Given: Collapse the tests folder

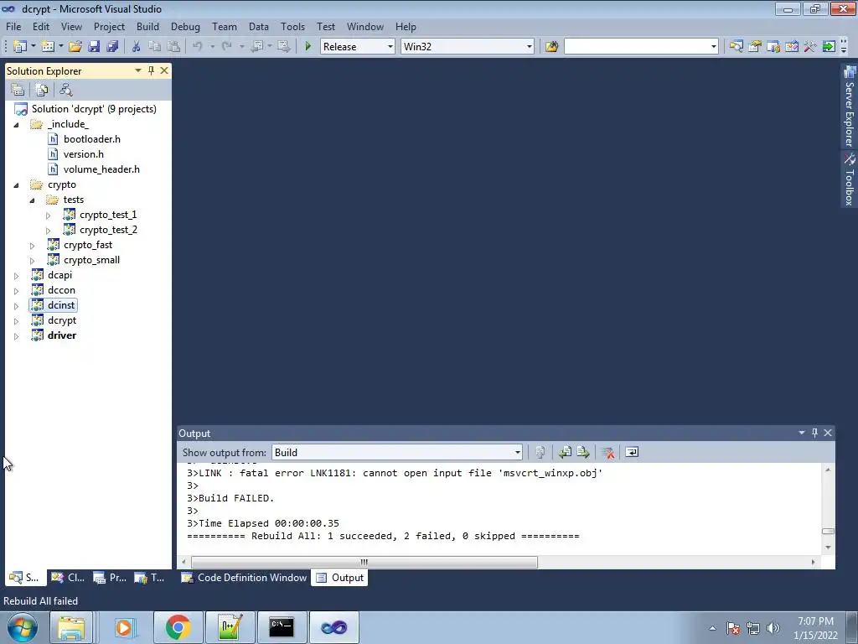Looking at the screenshot, I should [x=33, y=200].
